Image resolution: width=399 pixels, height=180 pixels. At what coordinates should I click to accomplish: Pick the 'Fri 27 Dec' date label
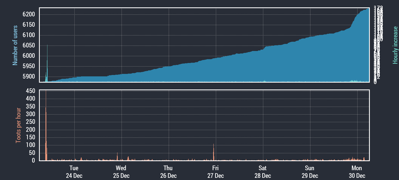tap(215, 172)
